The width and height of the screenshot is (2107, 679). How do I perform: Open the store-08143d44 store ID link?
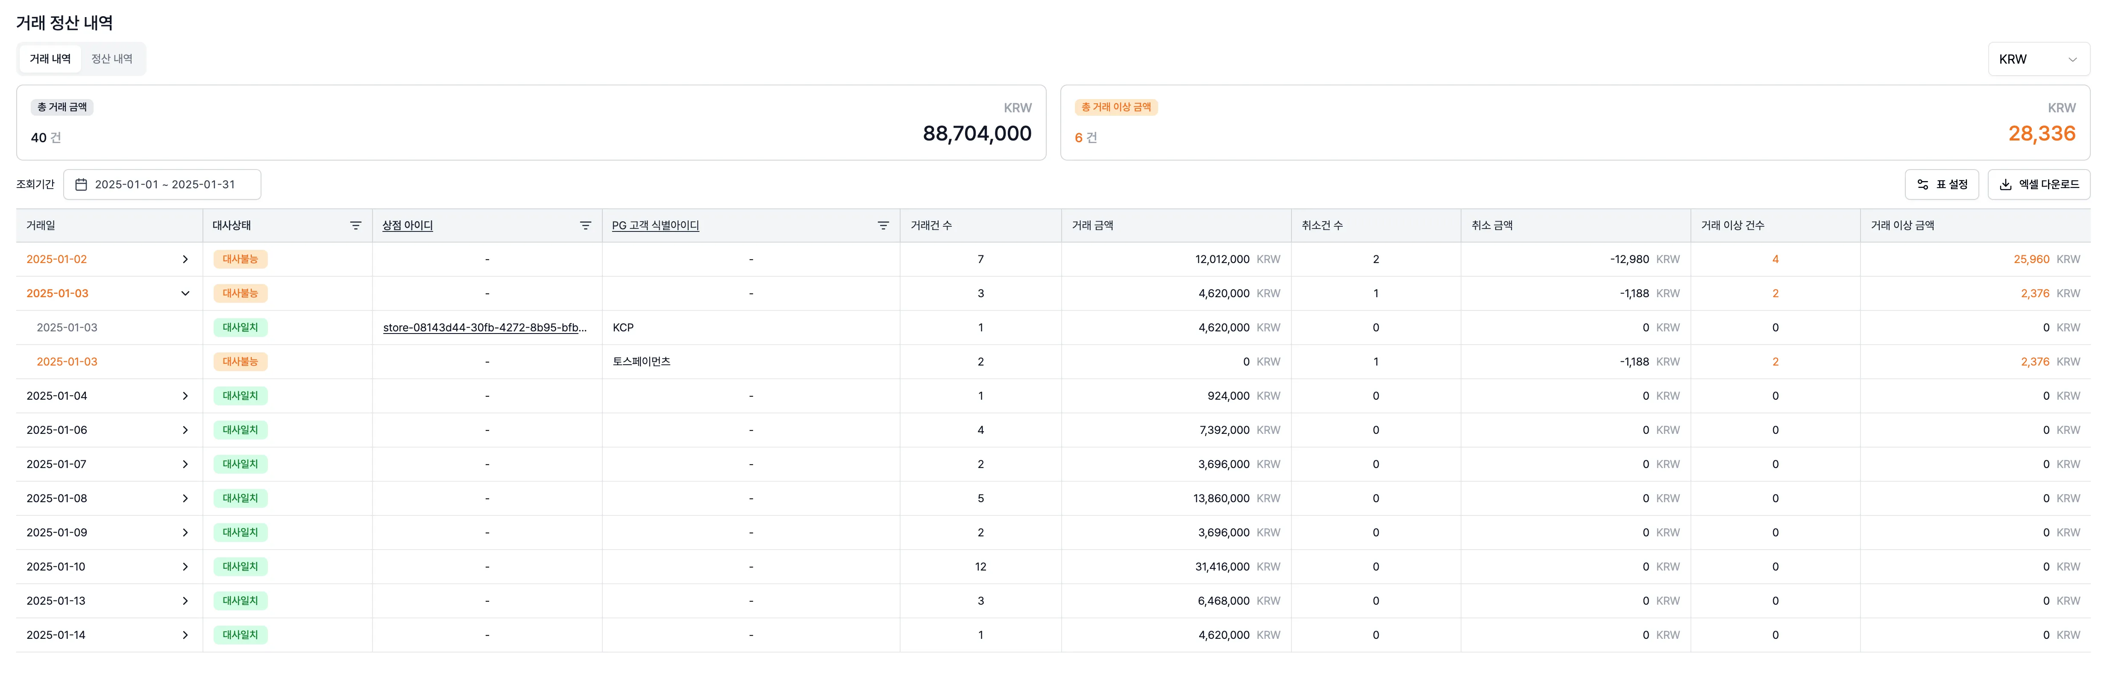coord(484,328)
